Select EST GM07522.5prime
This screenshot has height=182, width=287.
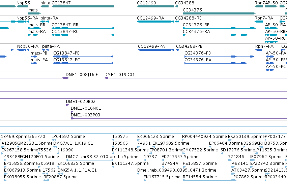(x=200, y=150)
